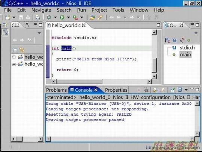The height and width of the screenshot is (152, 202).
Task: Select the first hello_wo project
Action: pyautogui.click(x=34, y=57)
